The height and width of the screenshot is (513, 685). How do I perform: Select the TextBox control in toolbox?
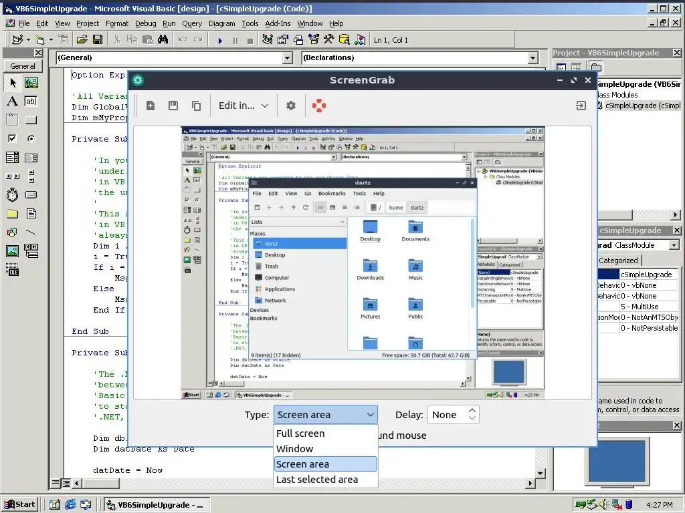click(31, 102)
